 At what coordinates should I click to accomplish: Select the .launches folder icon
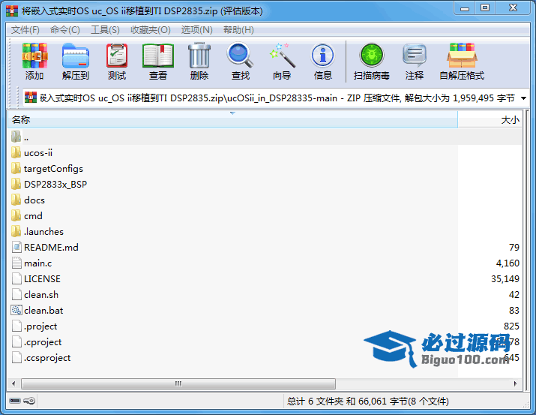click(x=16, y=231)
